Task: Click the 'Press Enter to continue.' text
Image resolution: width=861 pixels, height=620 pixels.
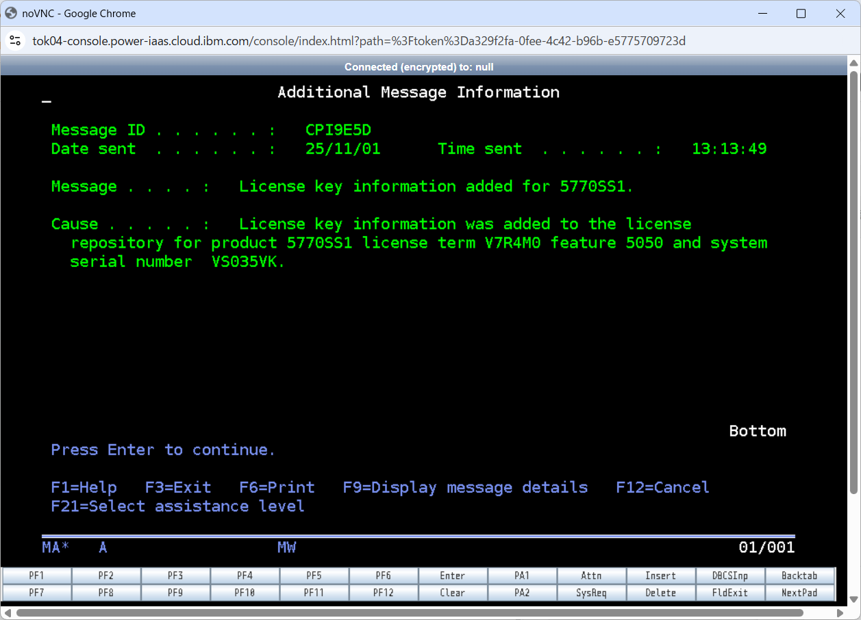Action: 163,450
